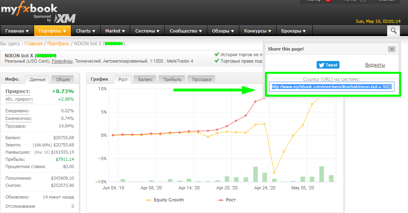Click the $7911.14 profit value
This screenshot has height=213, width=408.
tap(65, 159)
